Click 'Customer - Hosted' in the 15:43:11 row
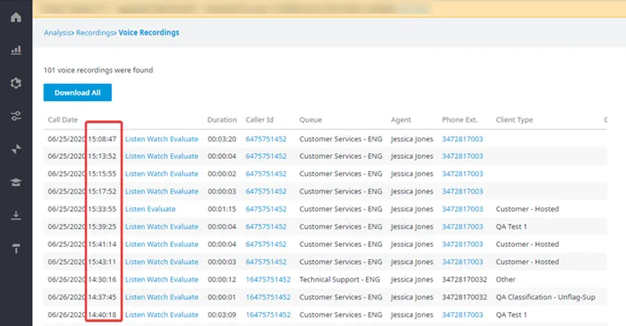 click(527, 262)
